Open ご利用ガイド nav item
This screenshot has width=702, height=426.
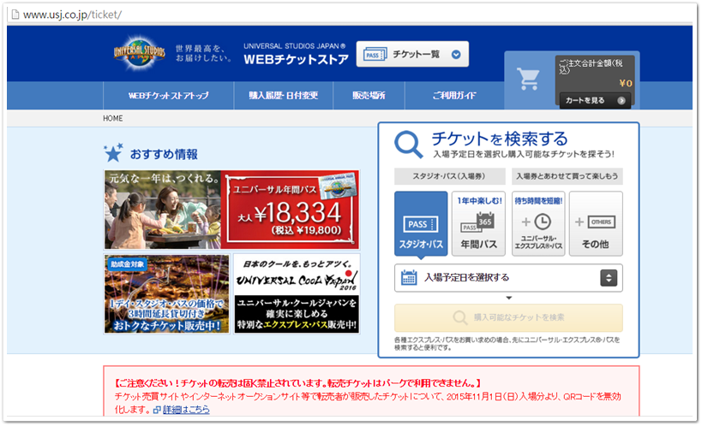pos(454,95)
